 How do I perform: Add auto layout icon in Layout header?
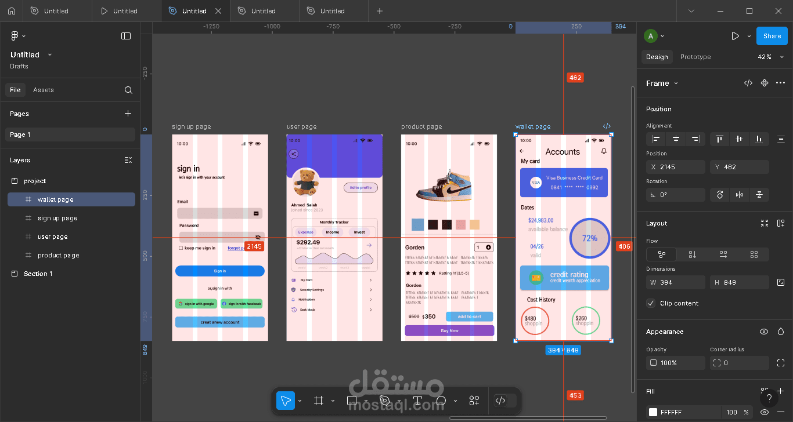click(781, 223)
